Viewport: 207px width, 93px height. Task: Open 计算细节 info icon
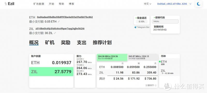(156, 85)
